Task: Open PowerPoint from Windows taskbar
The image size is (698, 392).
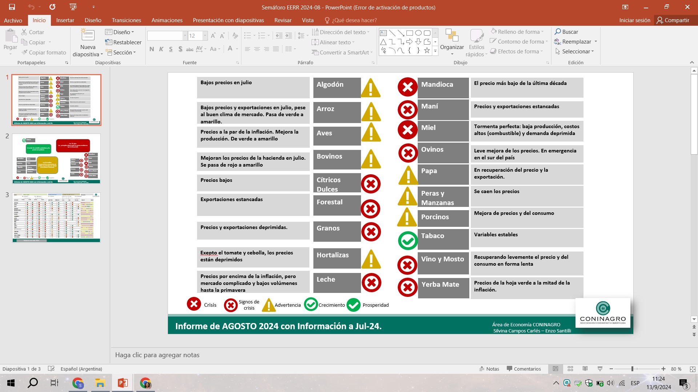Action: tap(123, 383)
